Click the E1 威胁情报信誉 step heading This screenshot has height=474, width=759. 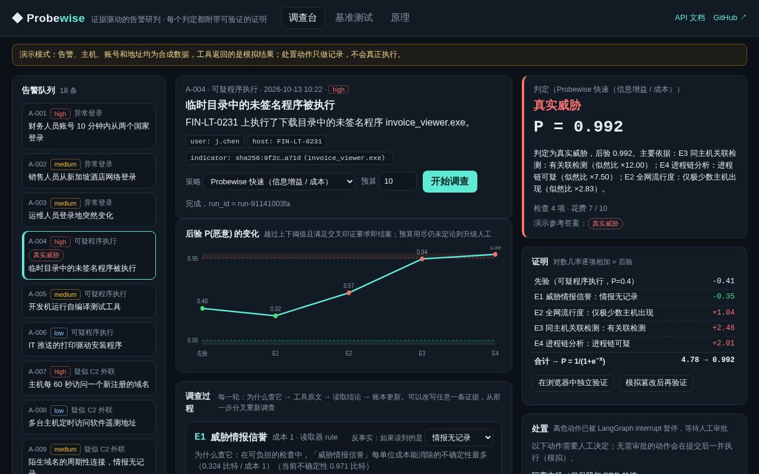click(x=231, y=437)
